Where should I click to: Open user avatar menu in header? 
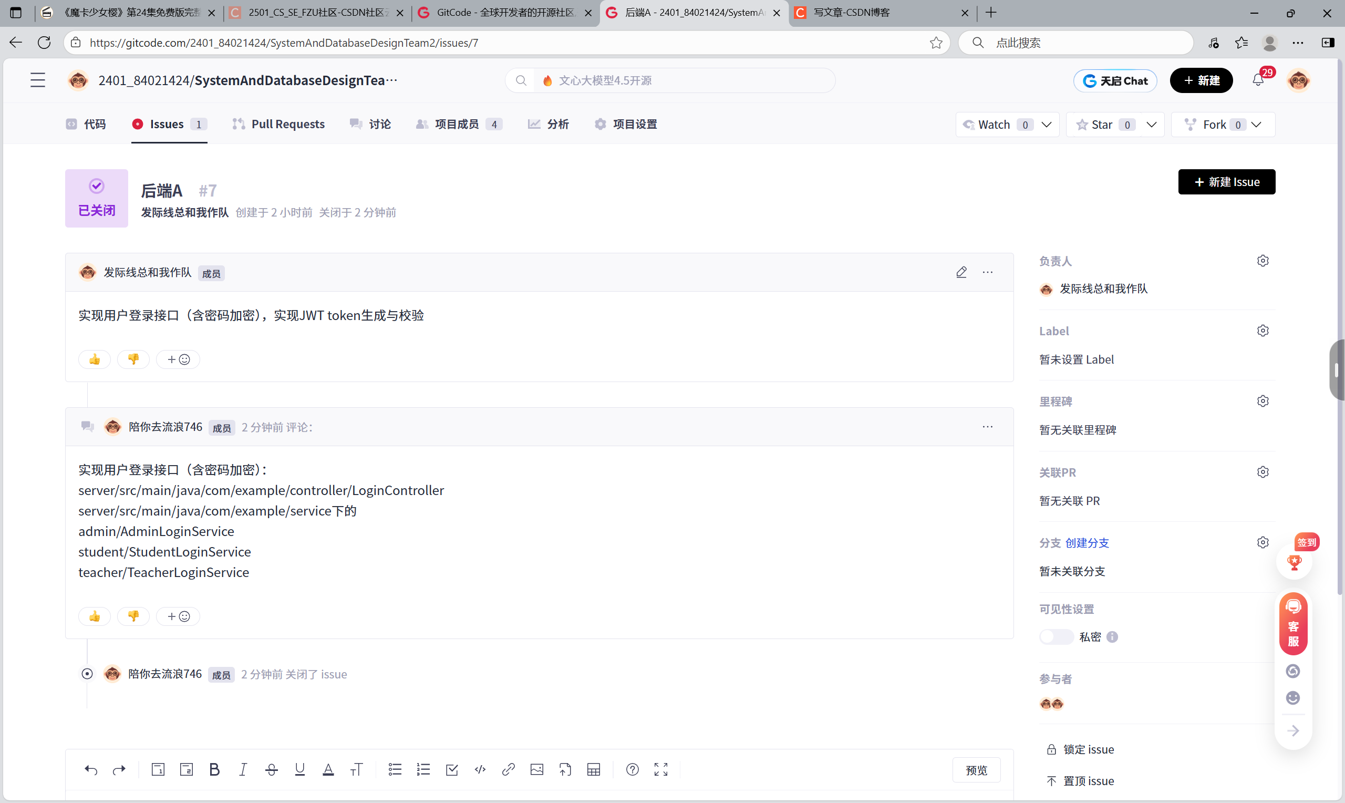tap(1298, 80)
